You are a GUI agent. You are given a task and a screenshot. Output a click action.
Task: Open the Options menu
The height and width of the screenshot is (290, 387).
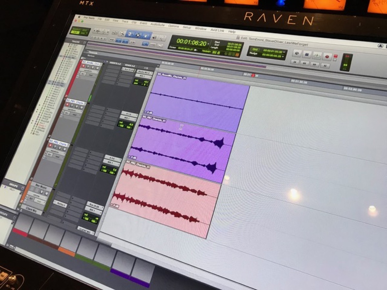[x=174, y=26]
